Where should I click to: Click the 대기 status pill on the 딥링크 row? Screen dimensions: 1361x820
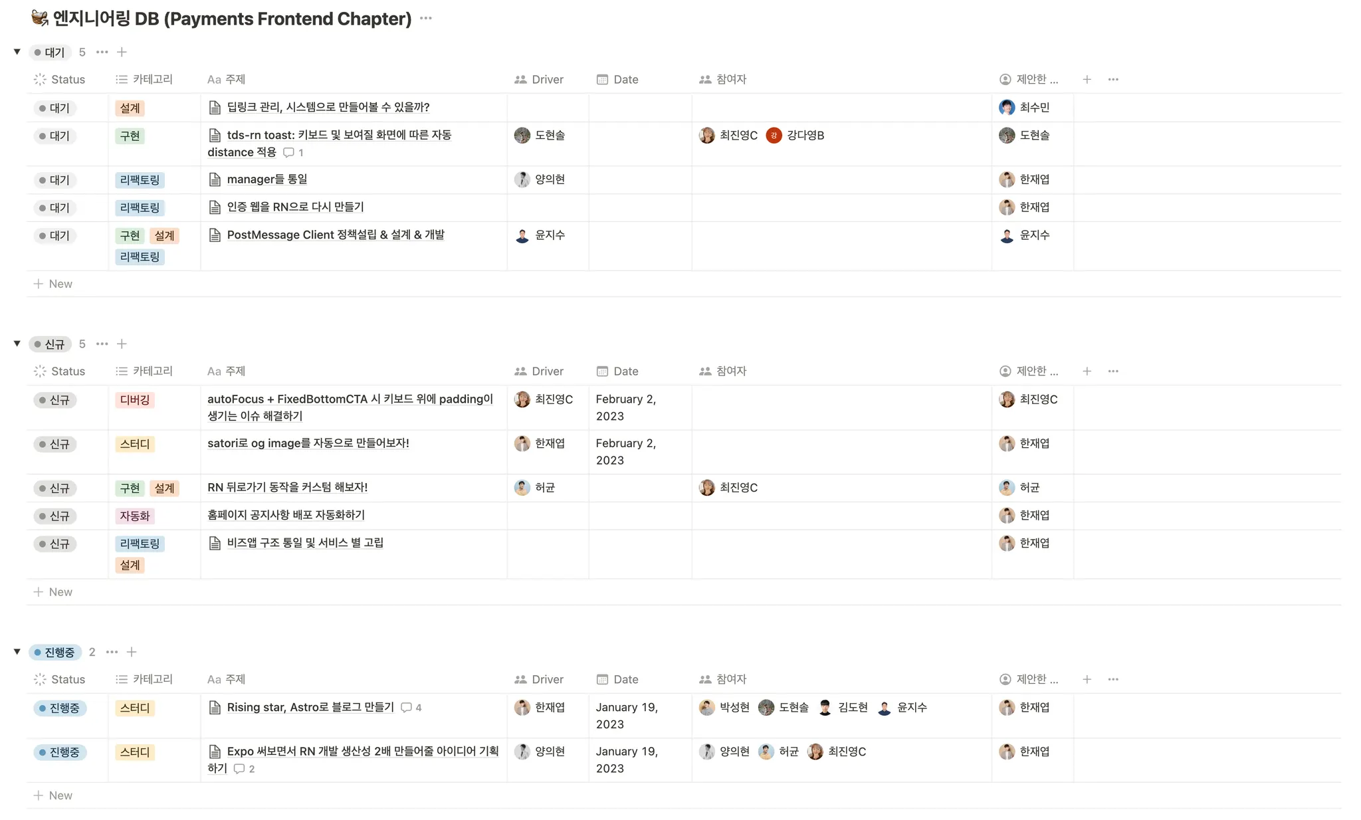pyautogui.click(x=54, y=108)
